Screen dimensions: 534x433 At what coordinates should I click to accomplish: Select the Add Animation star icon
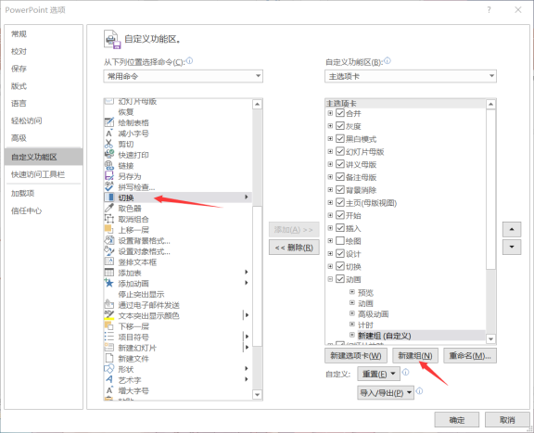point(109,283)
